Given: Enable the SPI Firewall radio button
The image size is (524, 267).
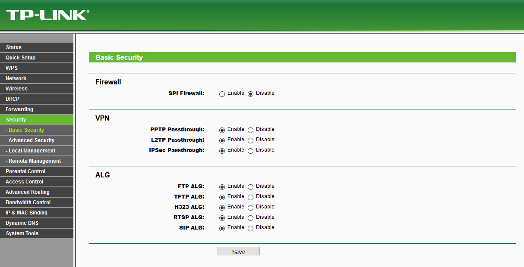Looking at the screenshot, I should [x=222, y=94].
